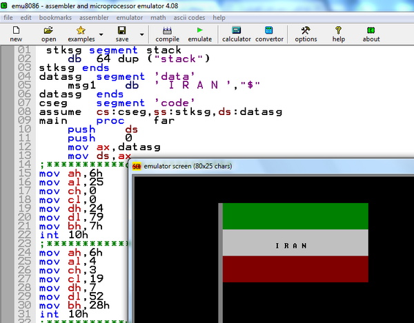Click 'mov ch,3' on line 26
The width and height of the screenshot is (414, 323).
(68, 270)
